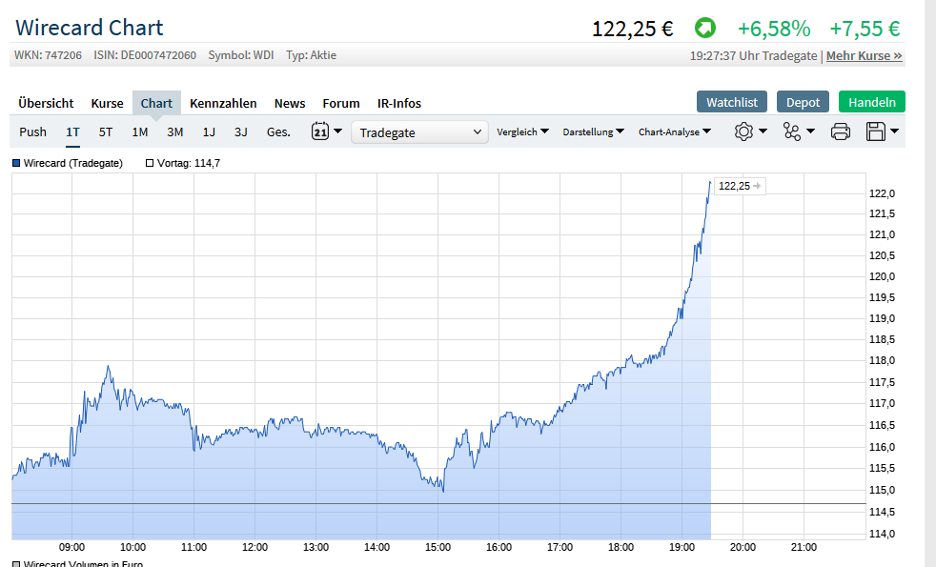
Task: Select the 3J timeframe
Action: [x=240, y=132]
